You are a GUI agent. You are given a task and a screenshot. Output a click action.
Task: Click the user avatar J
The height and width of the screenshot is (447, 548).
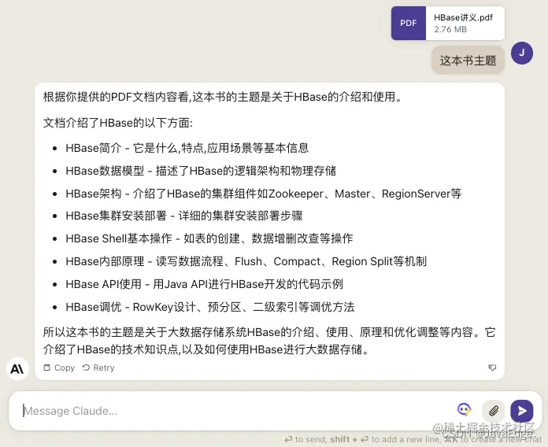[x=522, y=53]
